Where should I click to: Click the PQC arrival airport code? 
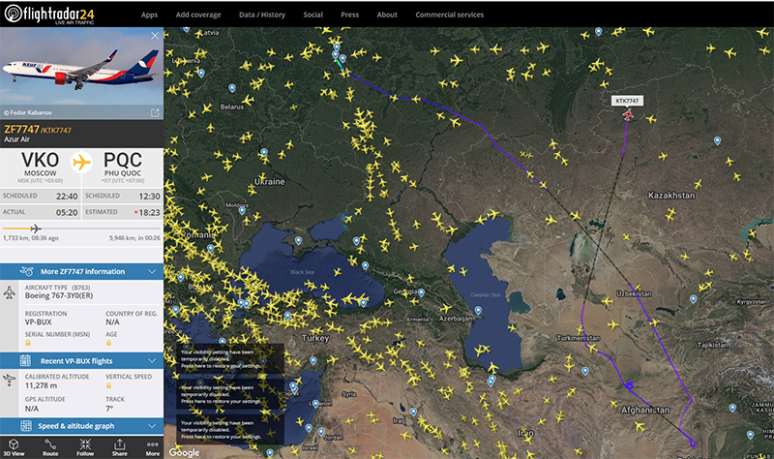coord(123,160)
